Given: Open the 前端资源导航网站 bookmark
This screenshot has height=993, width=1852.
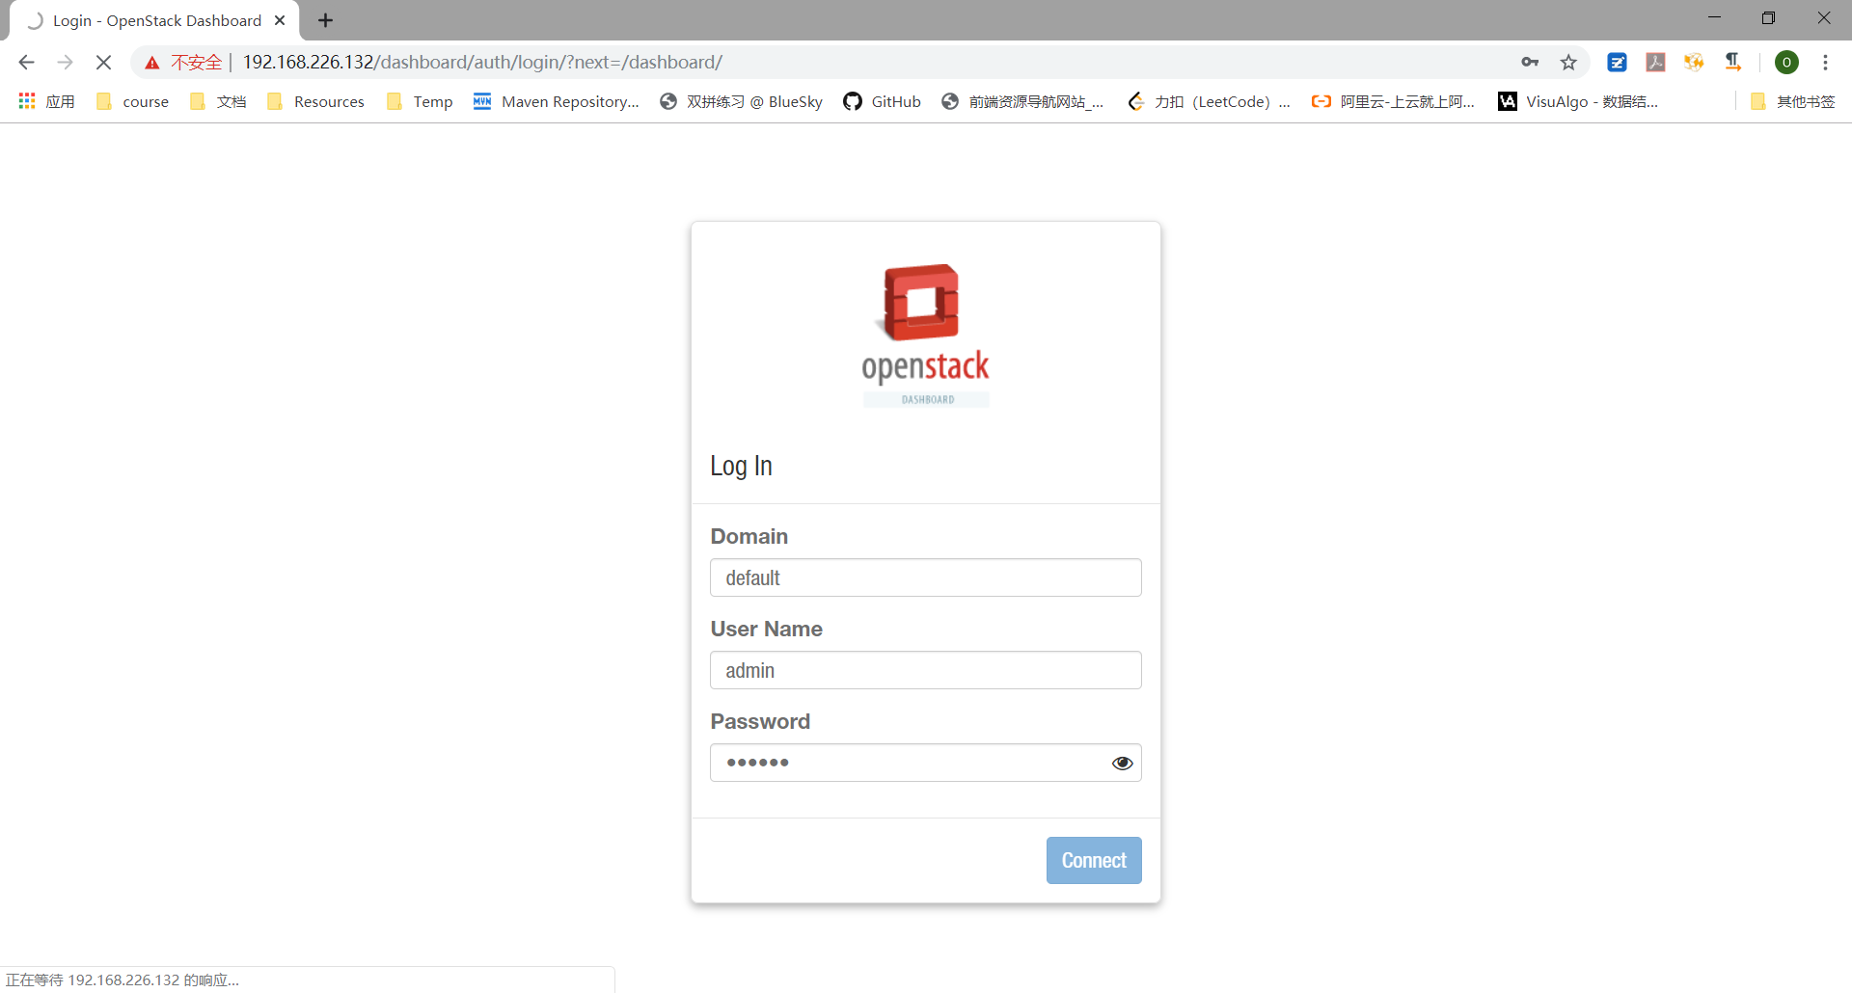Looking at the screenshot, I should pyautogui.click(x=1022, y=101).
